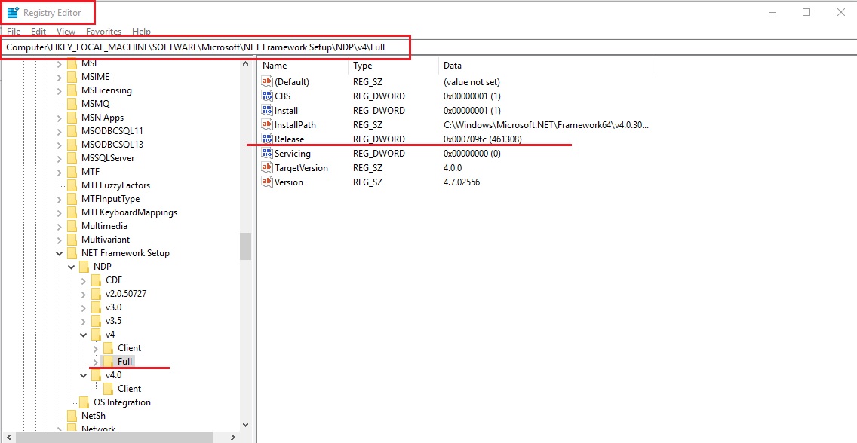857x443 pixels.
Task: Click the MSN Apps folder icon
Action: coord(72,118)
